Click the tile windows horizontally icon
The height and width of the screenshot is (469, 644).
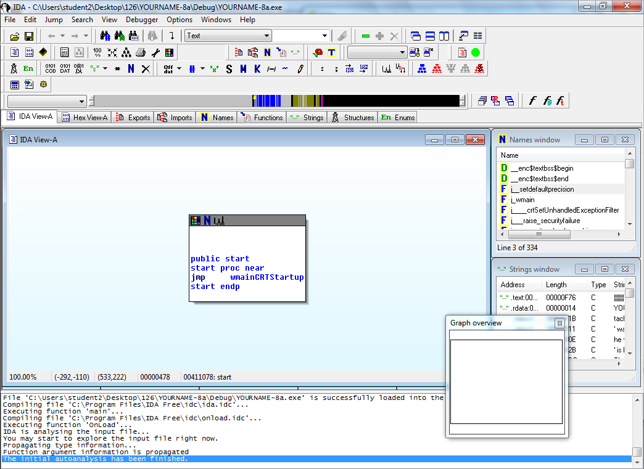click(x=430, y=36)
